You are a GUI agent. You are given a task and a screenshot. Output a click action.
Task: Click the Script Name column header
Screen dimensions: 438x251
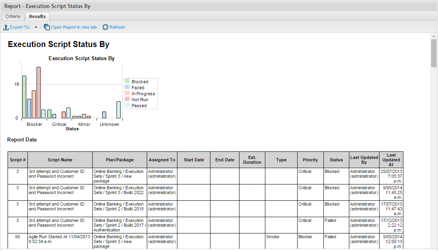click(x=60, y=160)
